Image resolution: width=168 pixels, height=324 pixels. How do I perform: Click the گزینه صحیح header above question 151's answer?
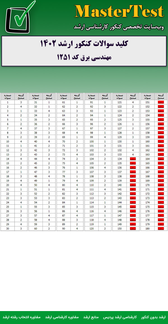[161, 96]
